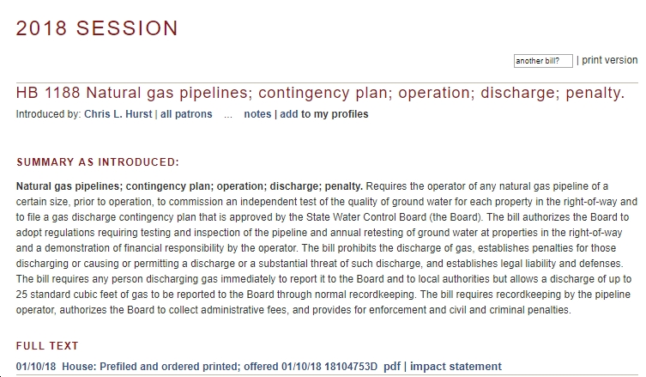
Task: Click the ellipsis after all patrons
Action: pyautogui.click(x=228, y=115)
